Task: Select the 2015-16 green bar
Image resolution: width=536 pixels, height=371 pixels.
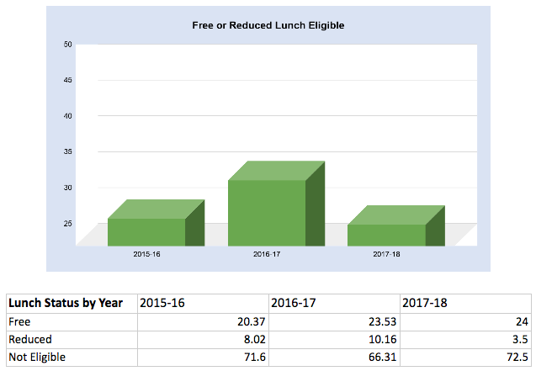Action: 156,223
